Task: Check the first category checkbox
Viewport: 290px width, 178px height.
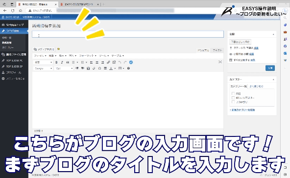Action: click(233, 93)
